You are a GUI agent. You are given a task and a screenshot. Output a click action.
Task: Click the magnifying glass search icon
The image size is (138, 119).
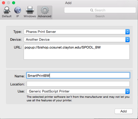point(92,10)
